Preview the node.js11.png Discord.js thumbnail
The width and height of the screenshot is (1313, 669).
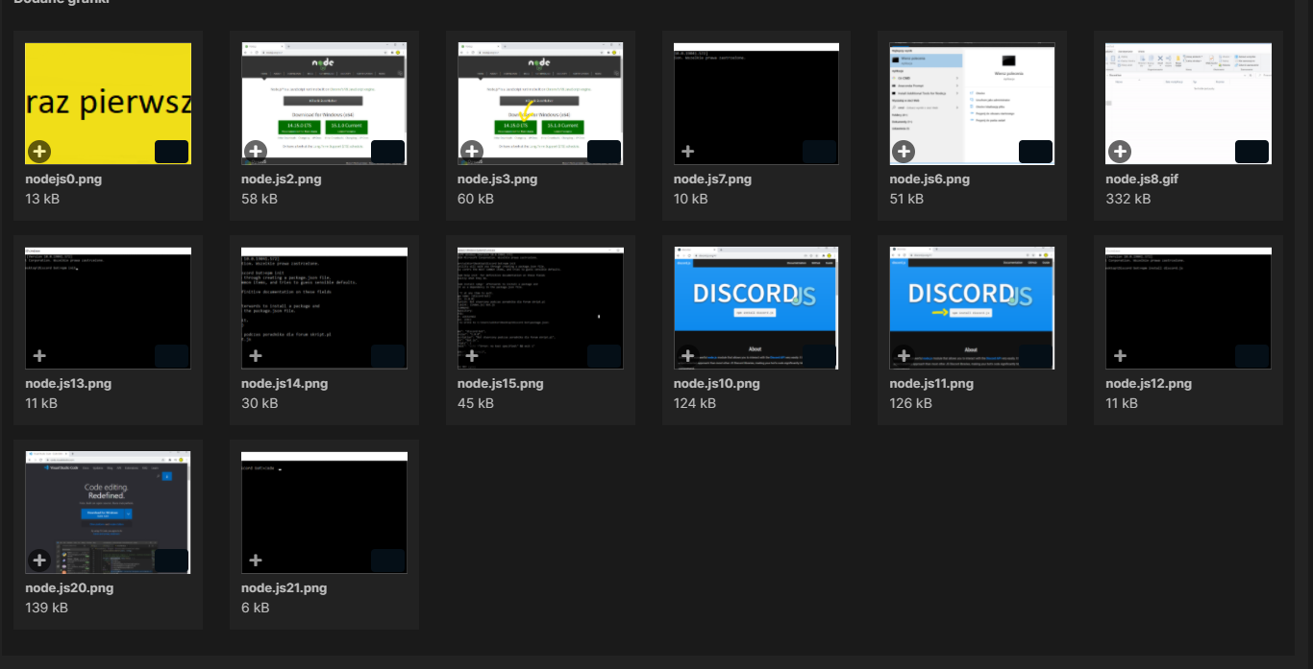972,308
